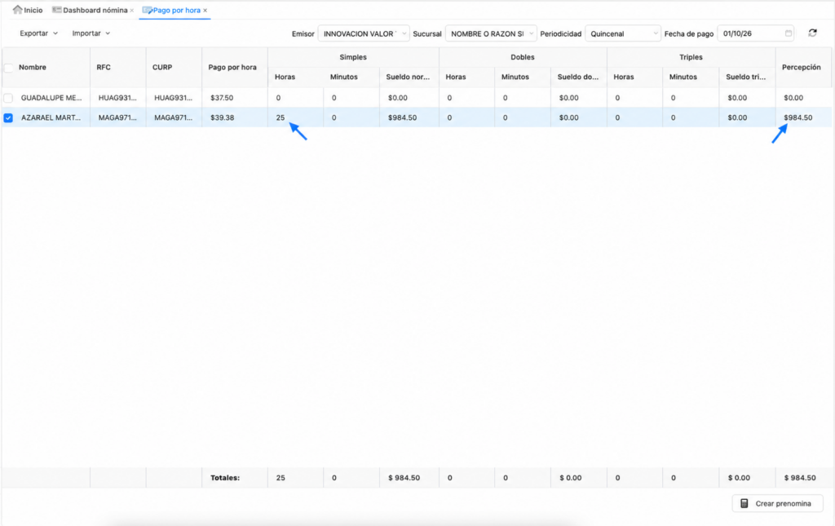This screenshot has height=526, width=835.
Task: Click the Simples Horas cell showing 25
Action: tap(295, 117)
